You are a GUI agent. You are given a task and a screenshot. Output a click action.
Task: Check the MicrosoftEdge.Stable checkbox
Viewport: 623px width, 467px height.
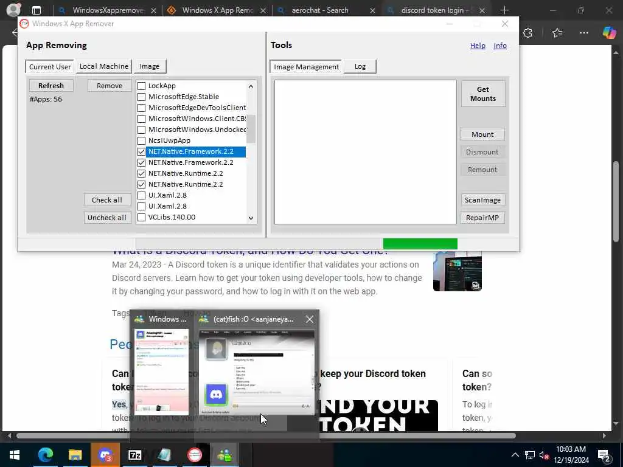click(x=141, y=97)
